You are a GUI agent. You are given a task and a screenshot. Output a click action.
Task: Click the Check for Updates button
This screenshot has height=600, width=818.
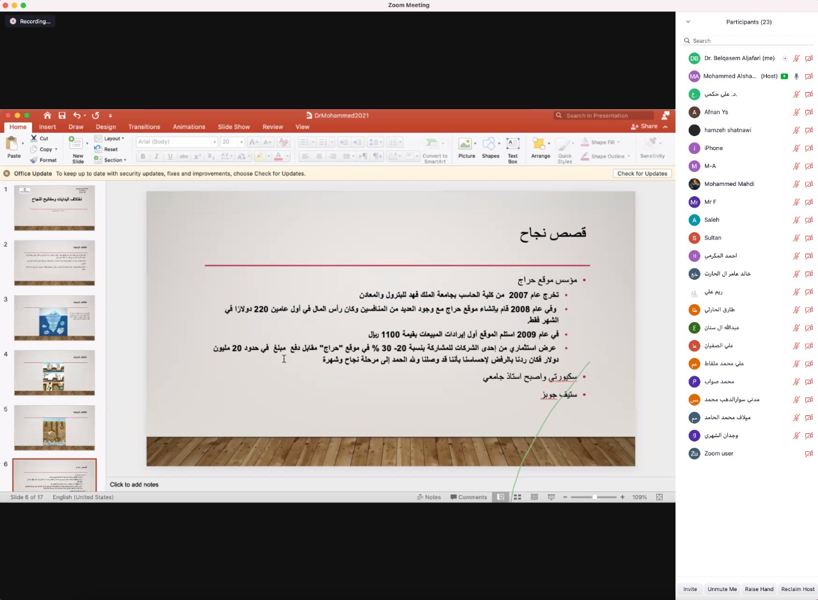point(642,173)
